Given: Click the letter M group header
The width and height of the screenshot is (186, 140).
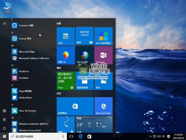Looking at the screenshot, I should [12, 46].
